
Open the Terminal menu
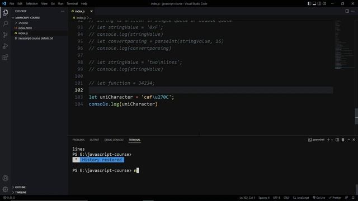tap(72, 4)
